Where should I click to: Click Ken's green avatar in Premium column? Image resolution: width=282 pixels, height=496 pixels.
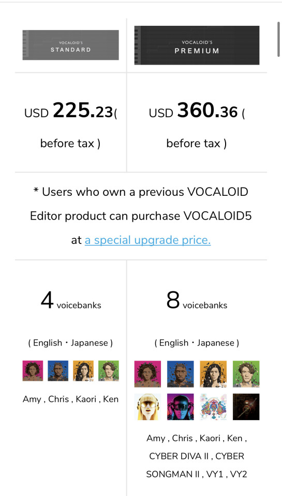246,374
